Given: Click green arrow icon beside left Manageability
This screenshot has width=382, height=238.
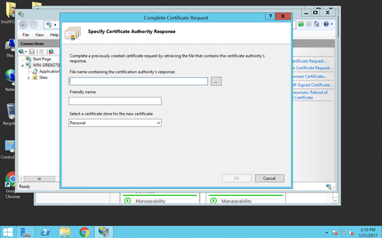Looking at the screenshot, I should tap(127, 200).
